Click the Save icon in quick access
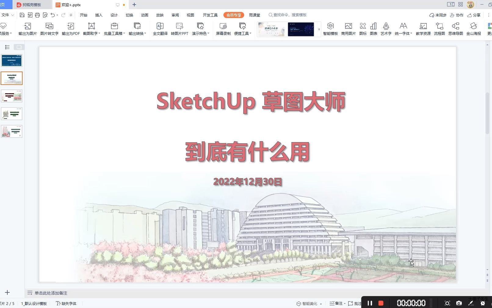The height and width of the screenshot is (308, 492). tap(22, 15)
